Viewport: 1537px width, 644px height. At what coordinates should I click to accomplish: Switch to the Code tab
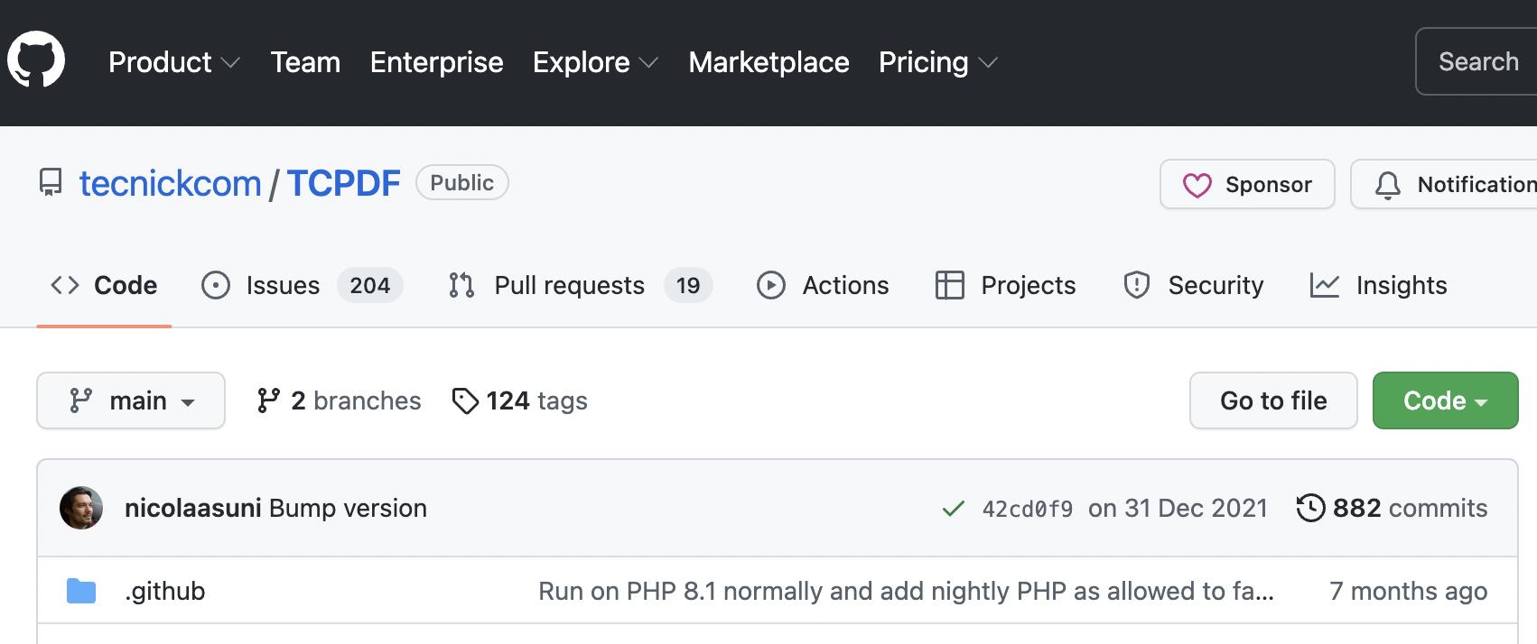coord(104,285)
